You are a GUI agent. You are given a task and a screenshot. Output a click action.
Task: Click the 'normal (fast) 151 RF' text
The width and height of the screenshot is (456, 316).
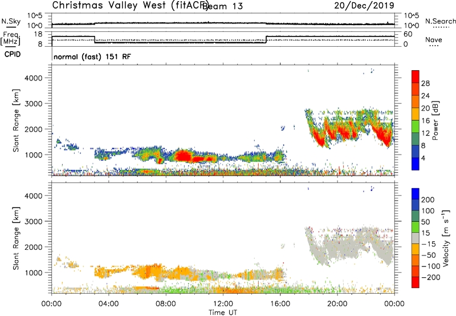(x=92, y=56)
